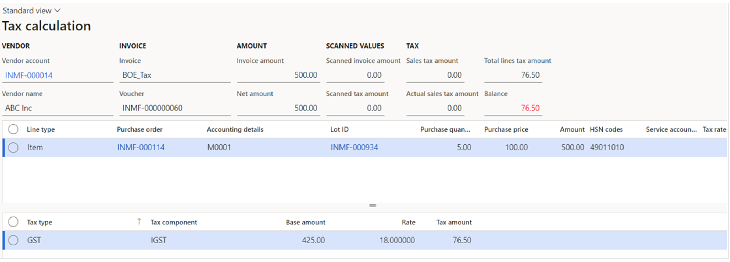Viewport: 730px width, 262px height.
Task: Click the Scanned tax amount field
Action: click(355, 108)
